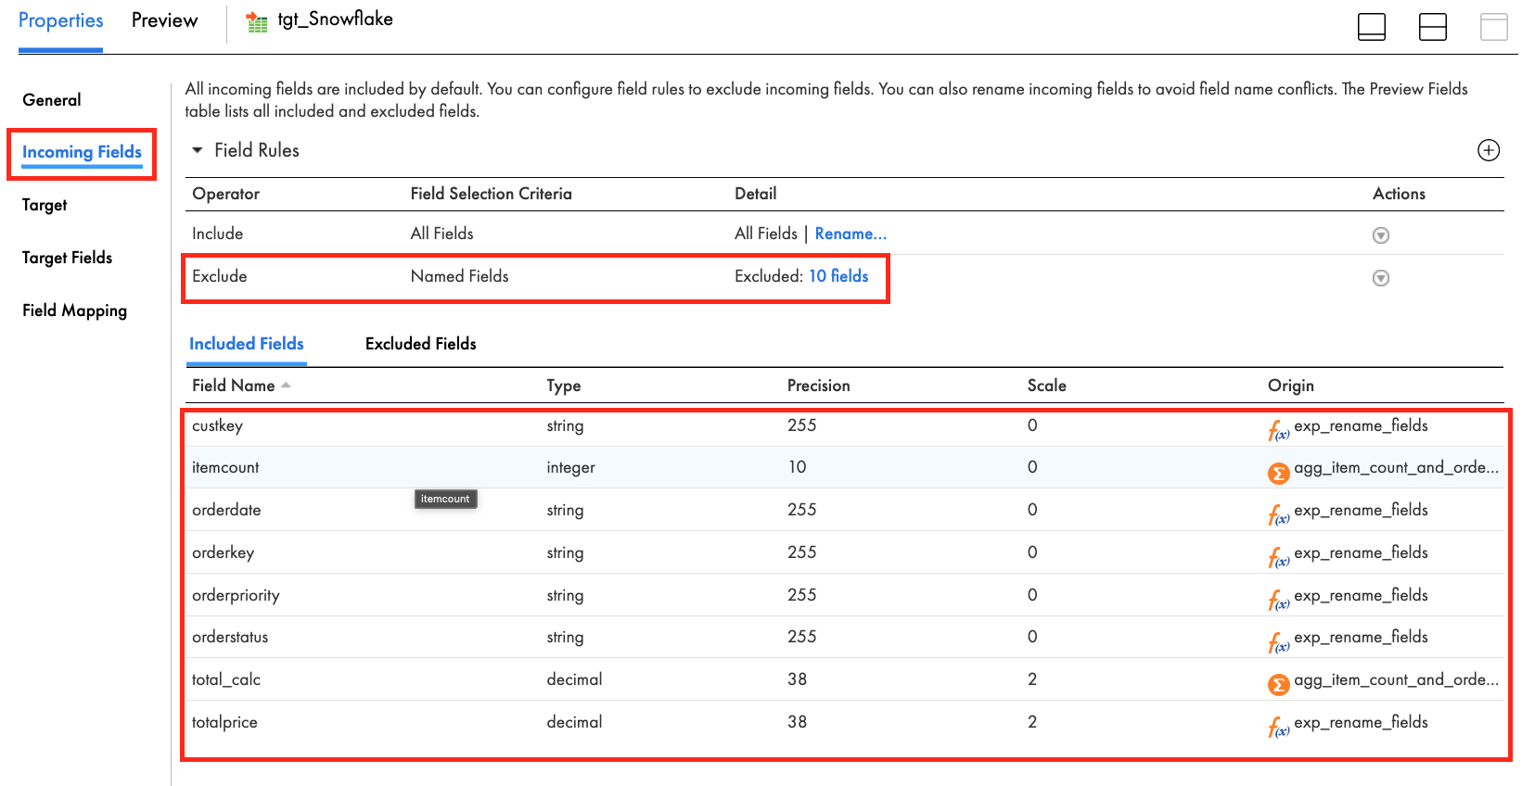Click aggregator icon for itemcount row
Viewport: 1535px width, 786px height.
click(1278, 474)
